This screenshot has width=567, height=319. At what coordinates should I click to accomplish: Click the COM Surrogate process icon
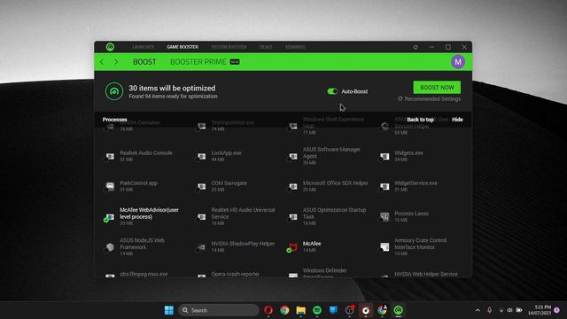pyautogui.click(x=201, y=186)
